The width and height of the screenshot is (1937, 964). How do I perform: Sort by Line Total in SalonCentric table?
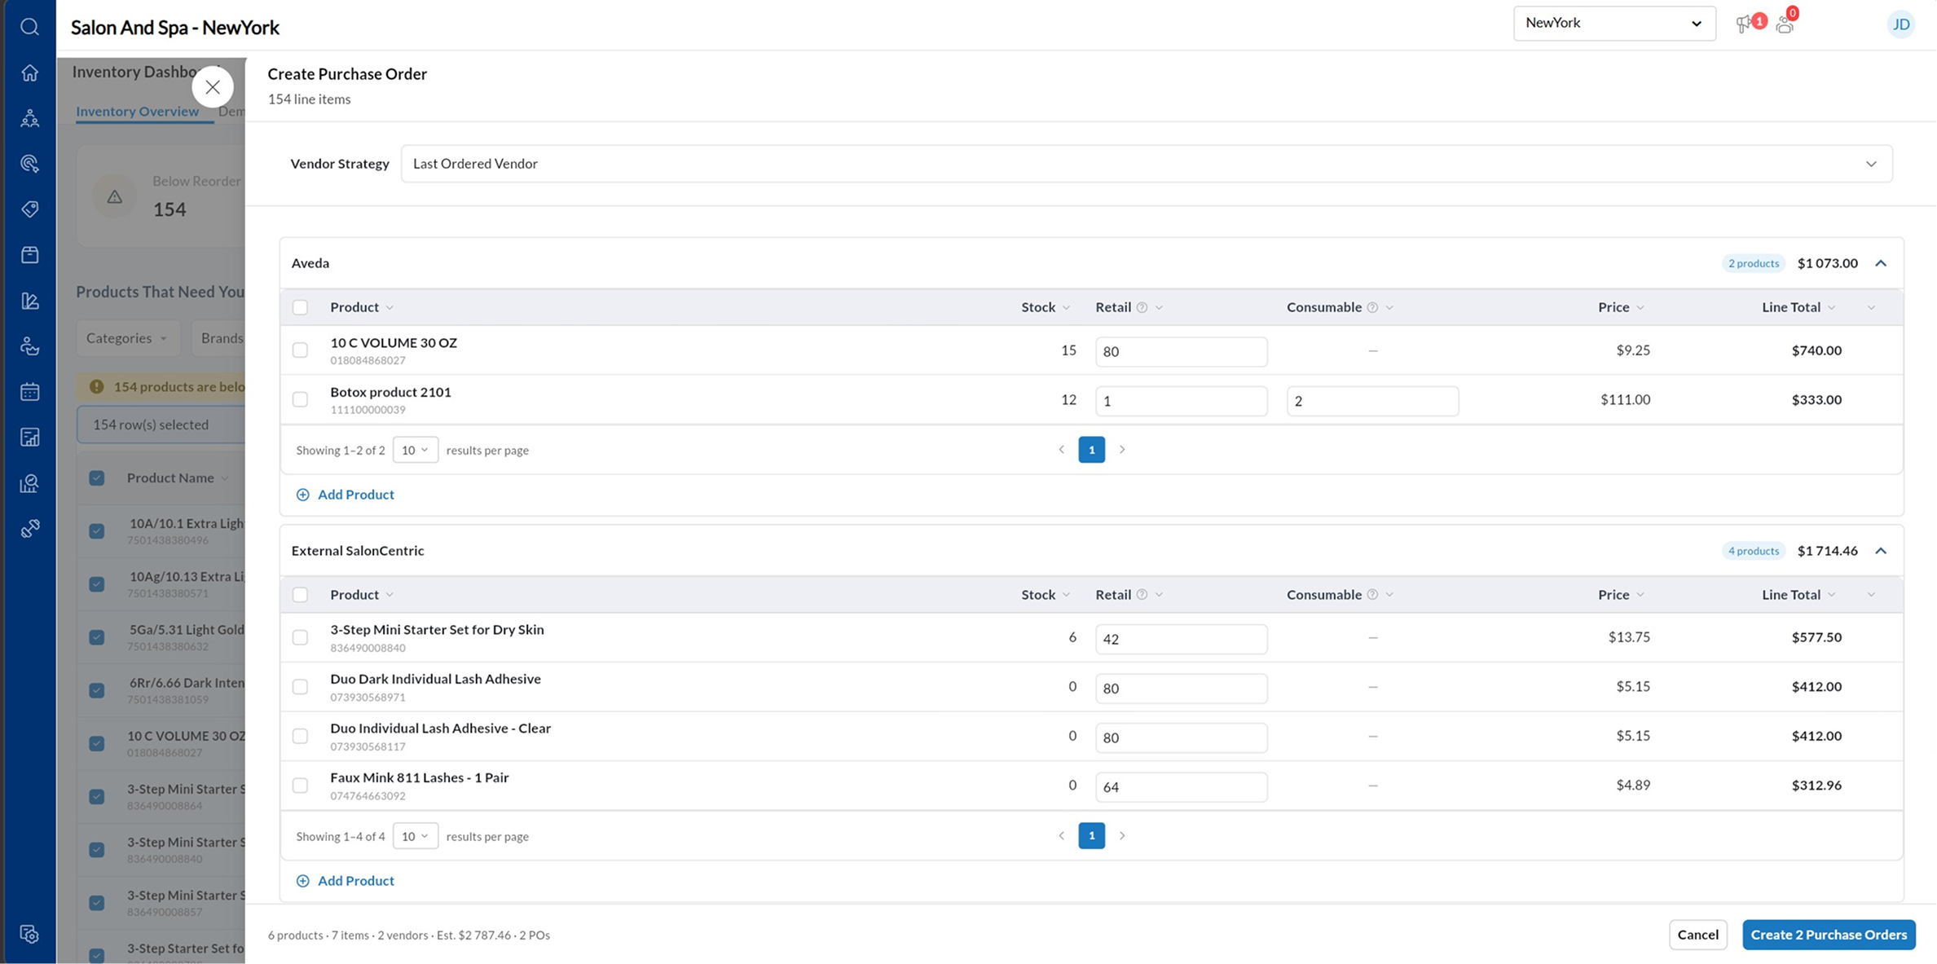1790,595
